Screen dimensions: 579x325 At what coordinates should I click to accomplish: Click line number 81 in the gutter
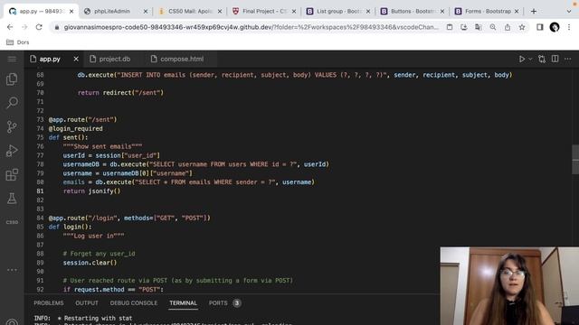[40, 190]
